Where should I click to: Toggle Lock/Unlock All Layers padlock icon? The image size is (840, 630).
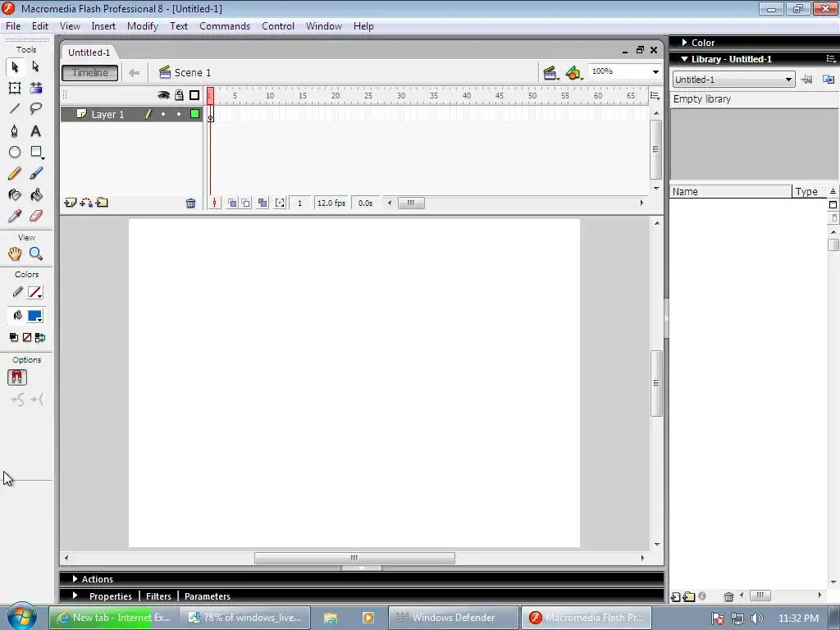(x=179, y=95)
